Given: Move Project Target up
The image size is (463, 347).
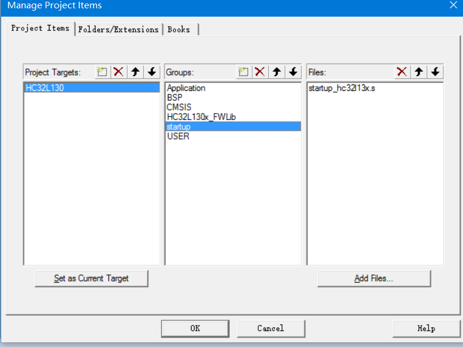Looking at the screenshot, I should (x=135, y=72).
